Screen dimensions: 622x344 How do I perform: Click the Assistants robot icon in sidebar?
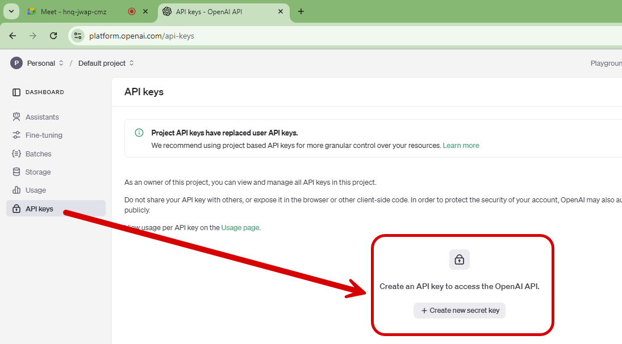point(16,117)
